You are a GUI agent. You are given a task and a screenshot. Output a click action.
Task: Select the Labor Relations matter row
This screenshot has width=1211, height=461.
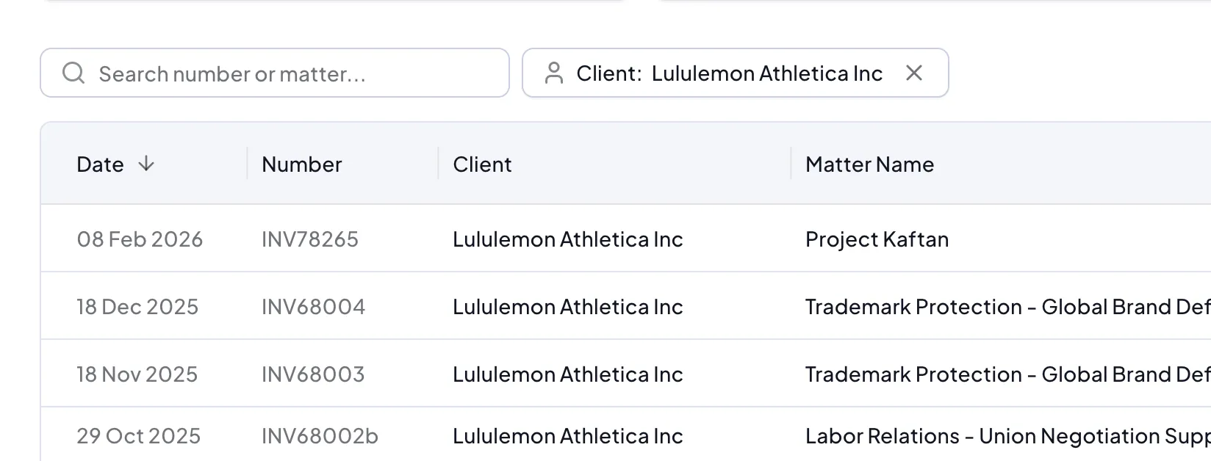[x=1007, y=436]
